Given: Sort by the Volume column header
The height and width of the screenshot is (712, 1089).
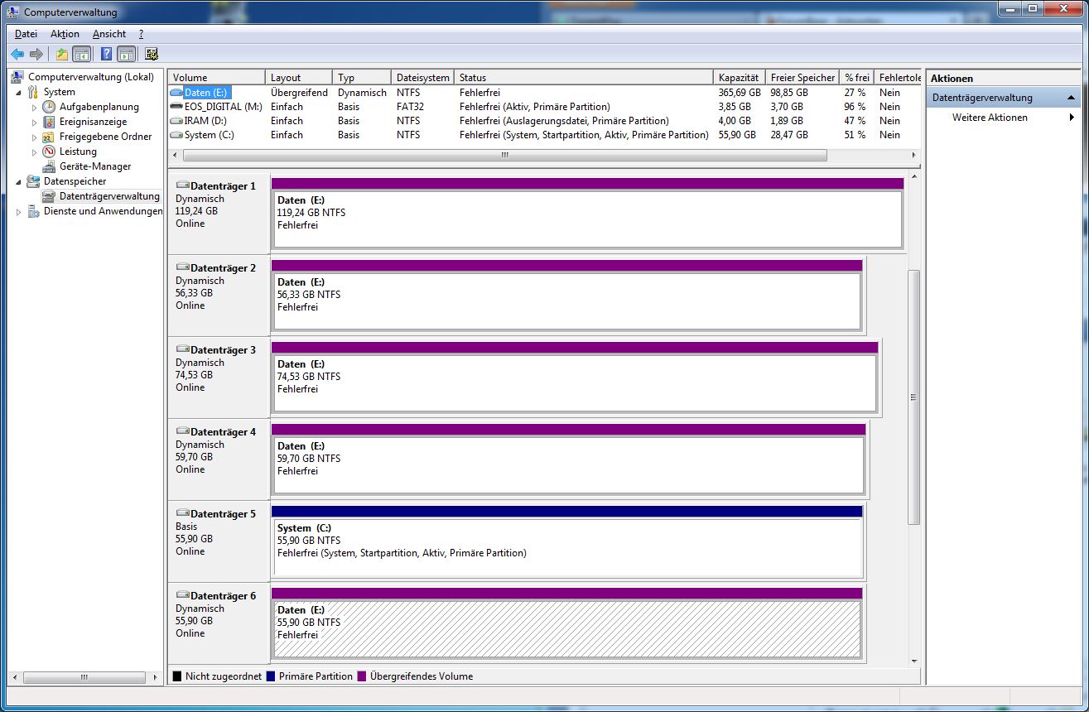Looking at the screenshot, I should (216, 77).
